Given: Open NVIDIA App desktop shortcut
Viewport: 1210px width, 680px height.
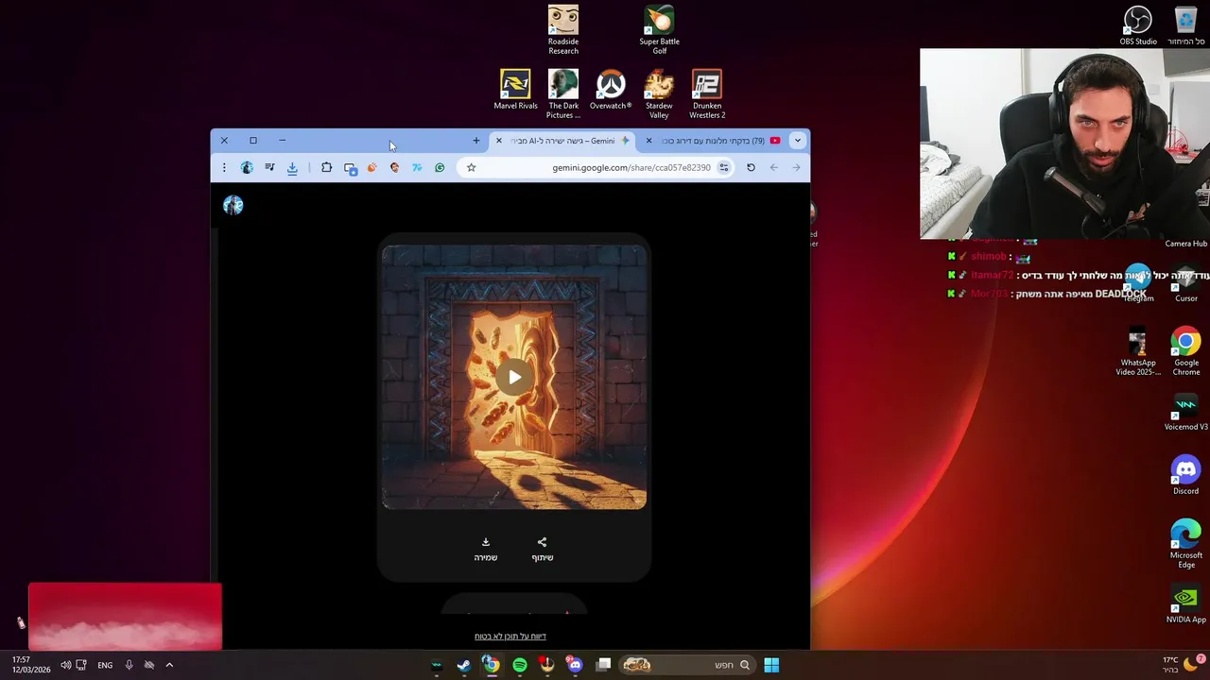Looking at the screenshot, I should pos(1186,605).
